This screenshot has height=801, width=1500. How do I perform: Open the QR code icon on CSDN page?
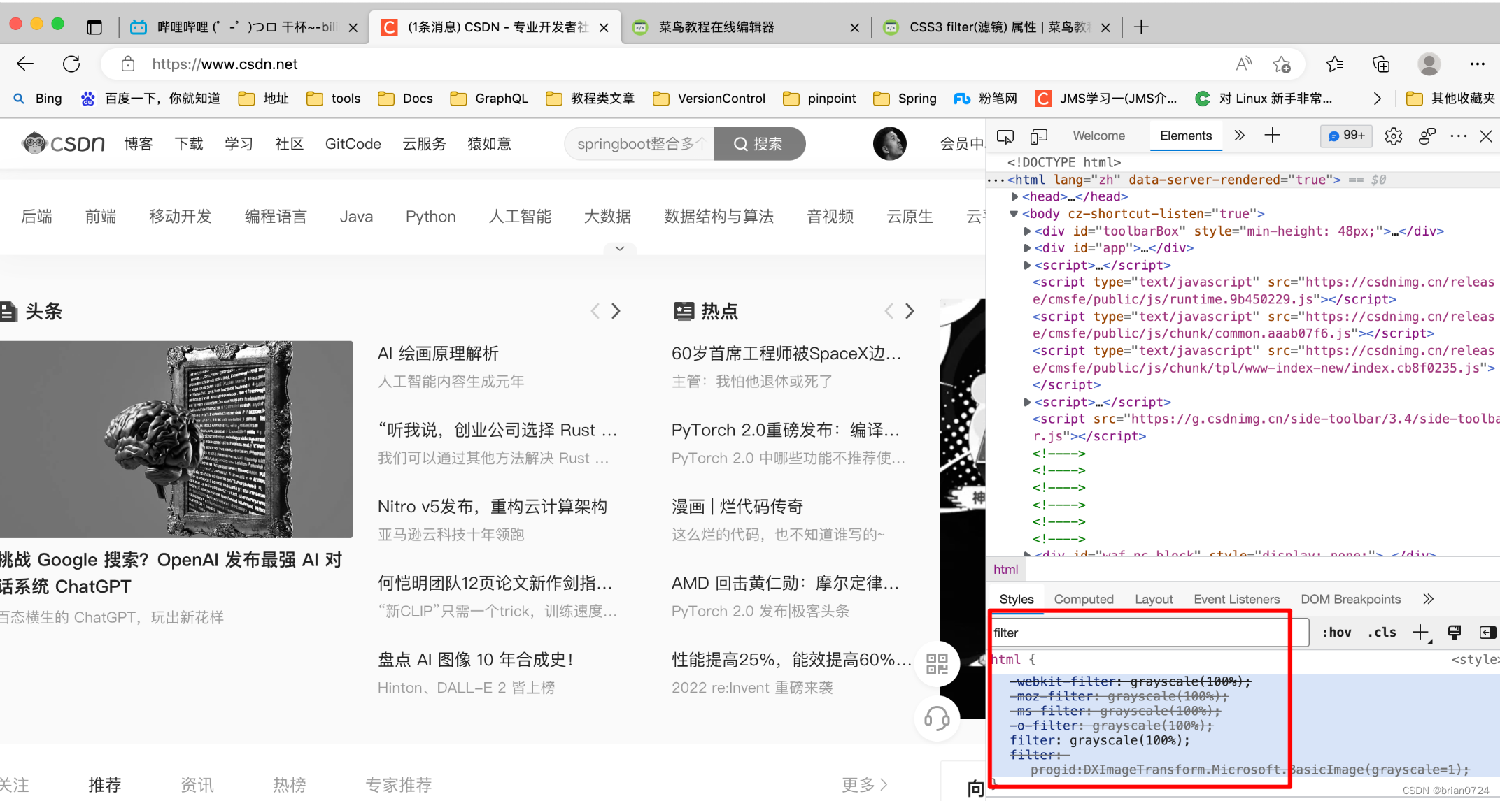[x=937, y=663]
